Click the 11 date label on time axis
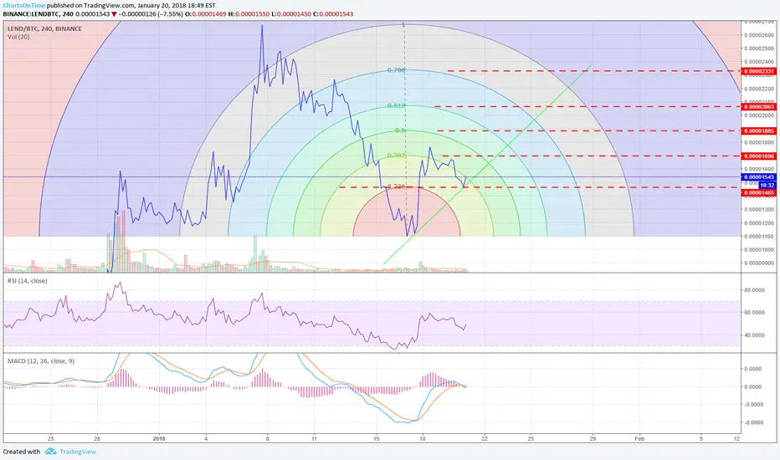Screen dimensions: 780x460 (x=314, y=438)
